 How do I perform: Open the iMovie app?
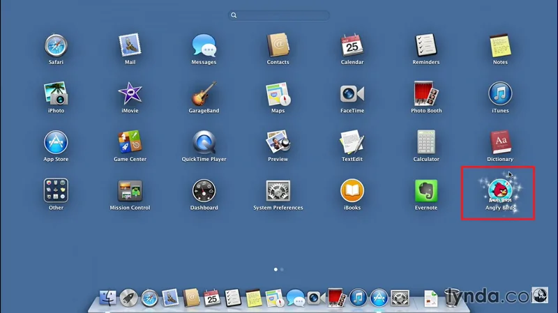click(130, 94)
